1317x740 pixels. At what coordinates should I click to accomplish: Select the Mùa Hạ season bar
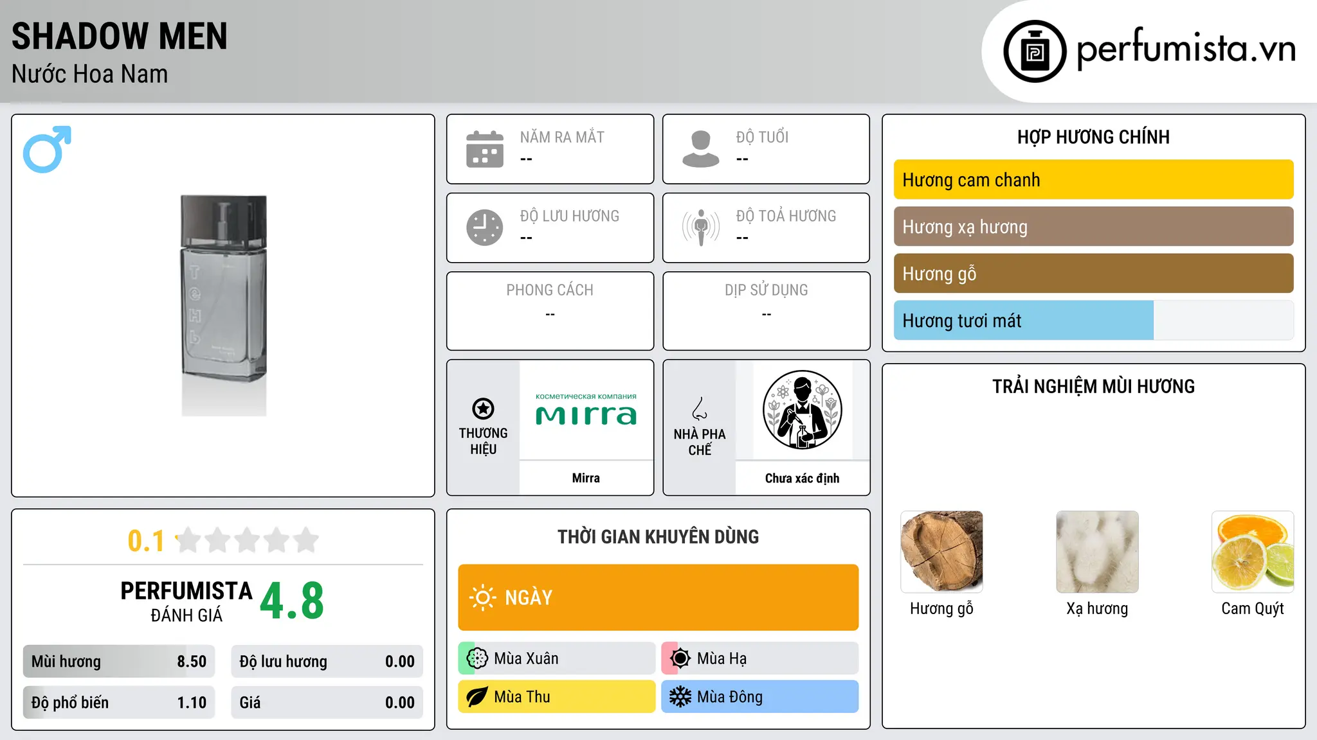(x=760, y=658)
